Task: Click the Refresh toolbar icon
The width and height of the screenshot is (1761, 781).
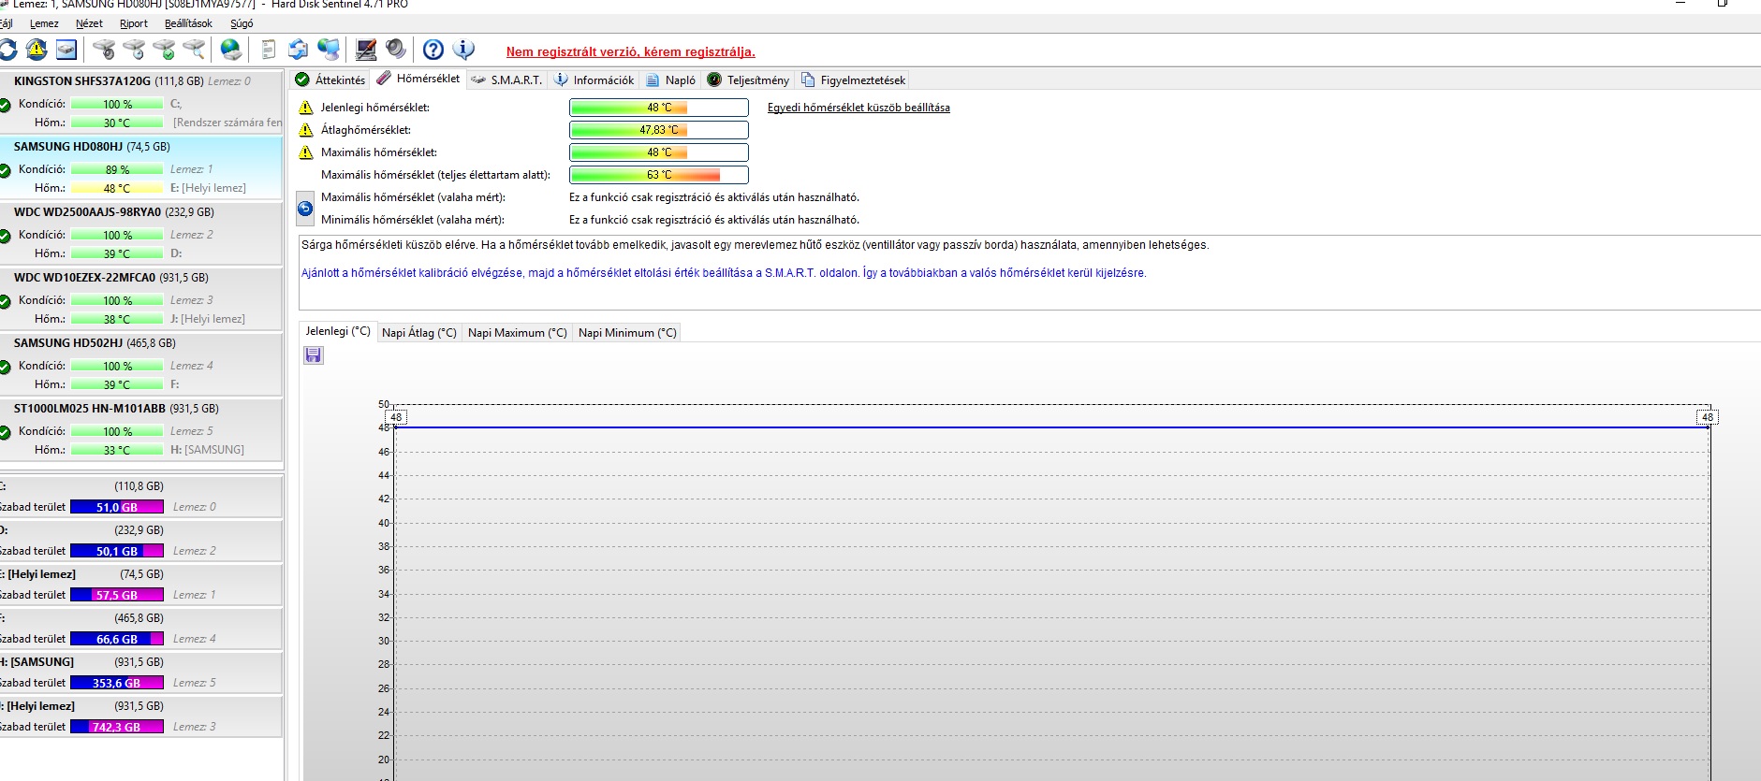Action: (x=7, y=50)
